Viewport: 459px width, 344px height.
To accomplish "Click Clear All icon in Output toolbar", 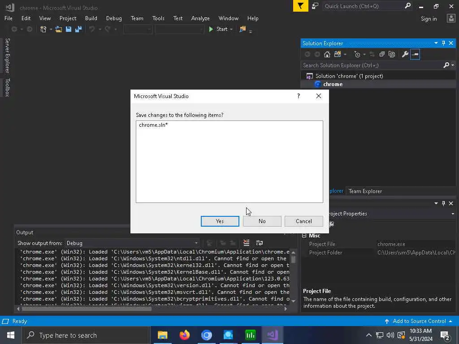I will (247, 243).
